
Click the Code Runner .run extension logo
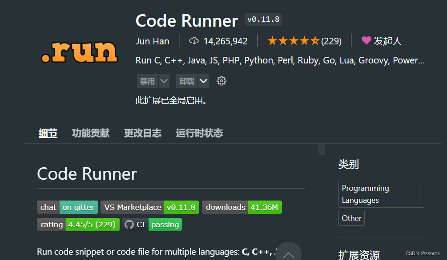coord(79,52)
